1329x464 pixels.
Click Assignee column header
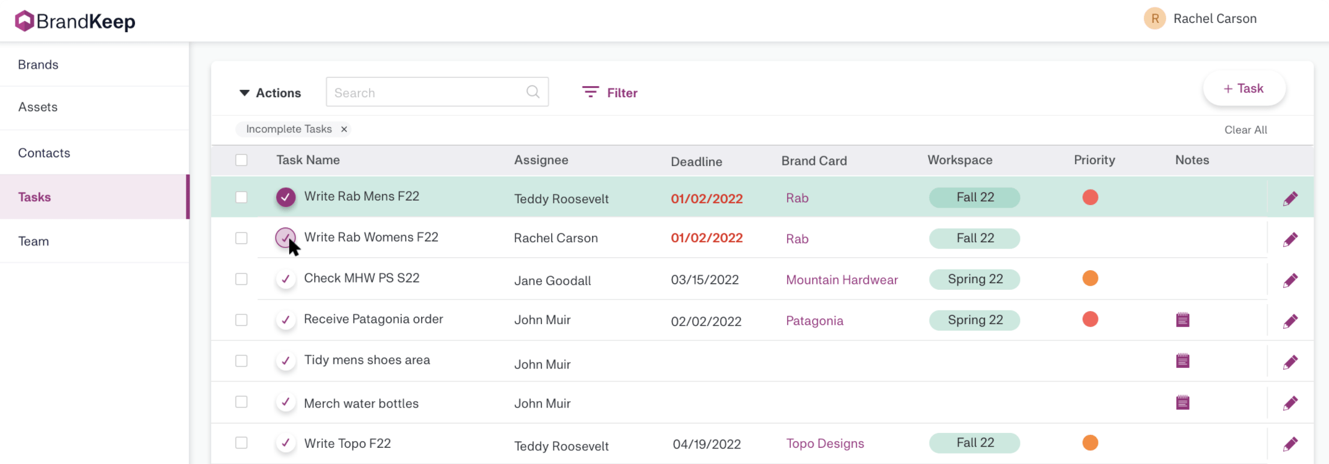(541, 160)
